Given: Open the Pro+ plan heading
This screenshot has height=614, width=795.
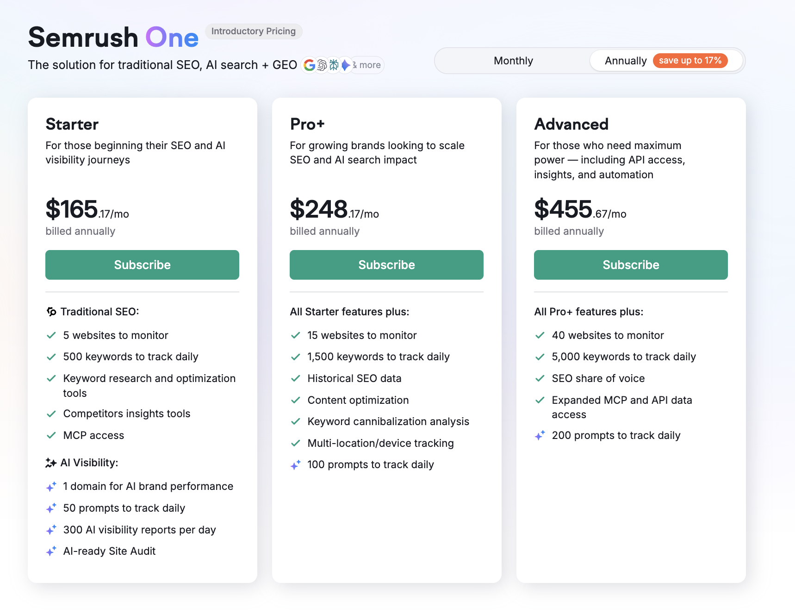Looking at the screenshot, I should point(307,124).
